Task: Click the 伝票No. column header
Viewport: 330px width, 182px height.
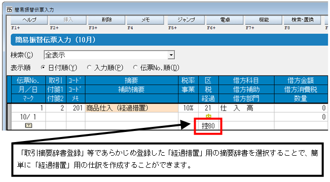Action: click(x=28, y=80)
